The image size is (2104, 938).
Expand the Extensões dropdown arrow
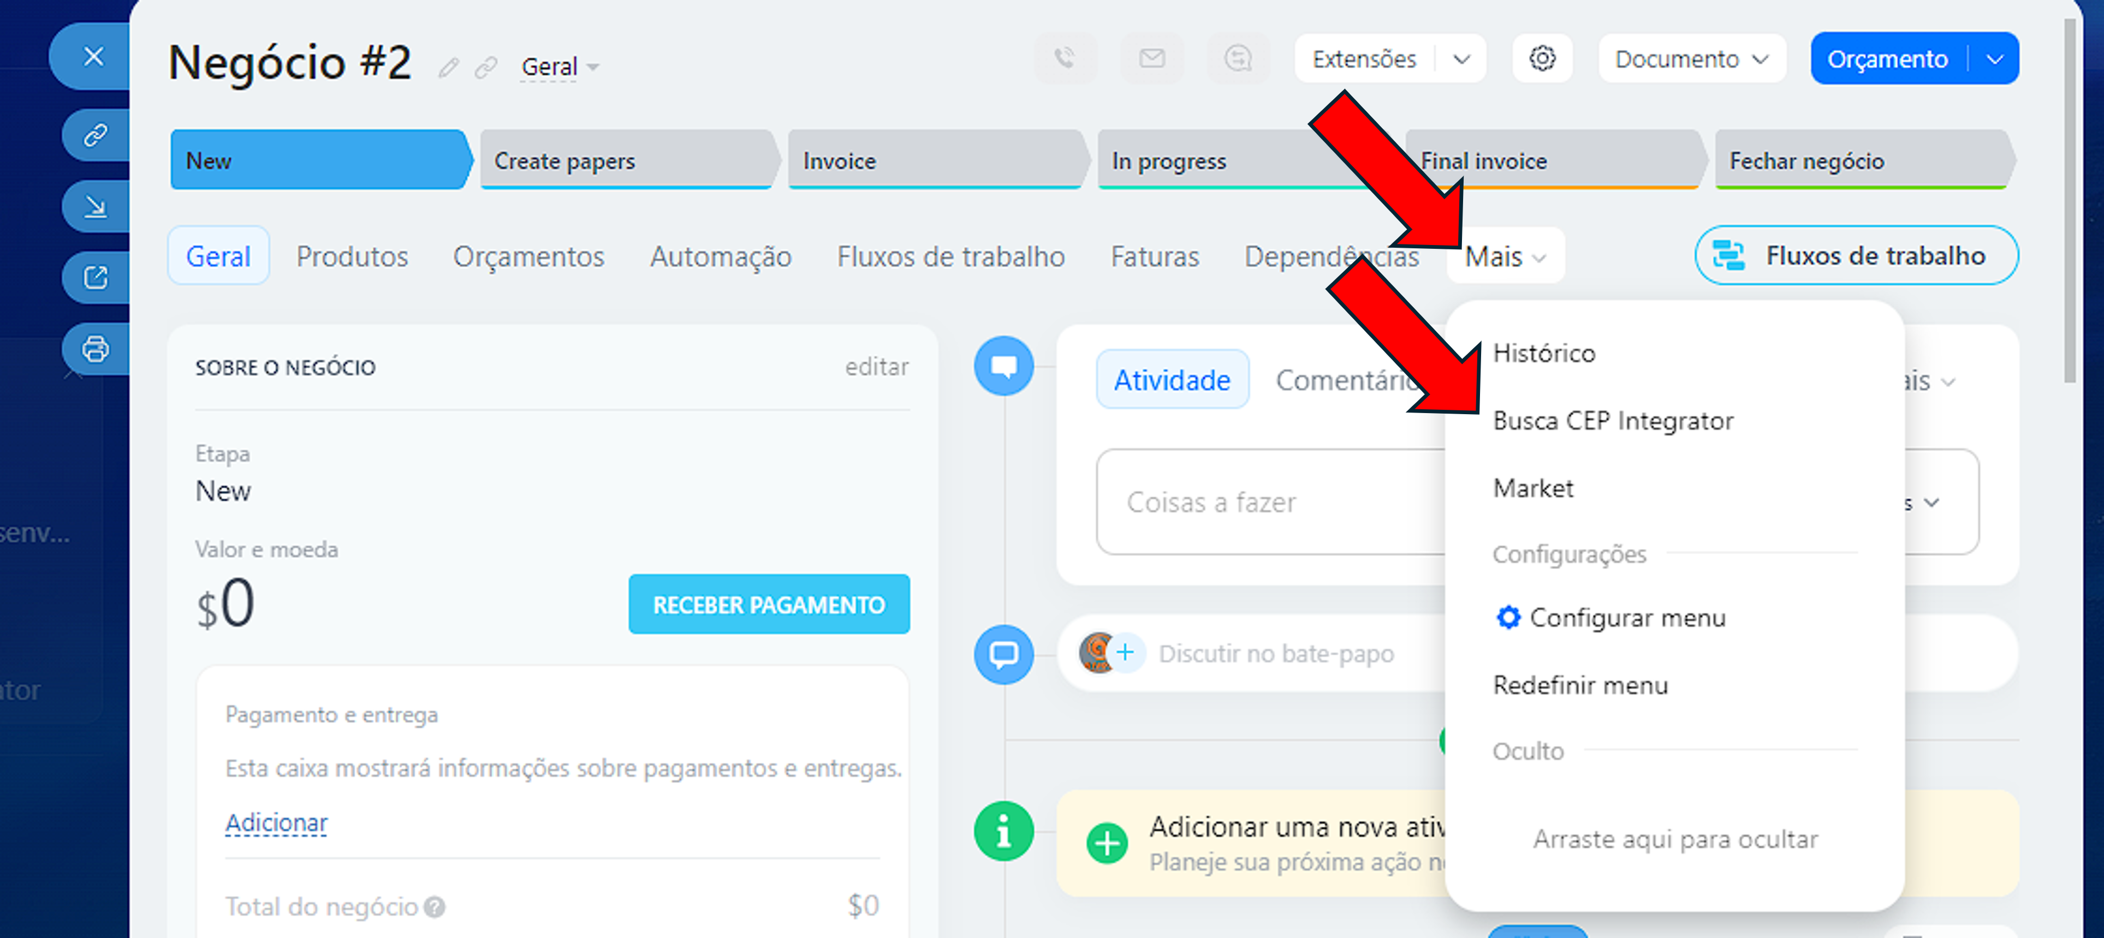tap(1461, 59)
